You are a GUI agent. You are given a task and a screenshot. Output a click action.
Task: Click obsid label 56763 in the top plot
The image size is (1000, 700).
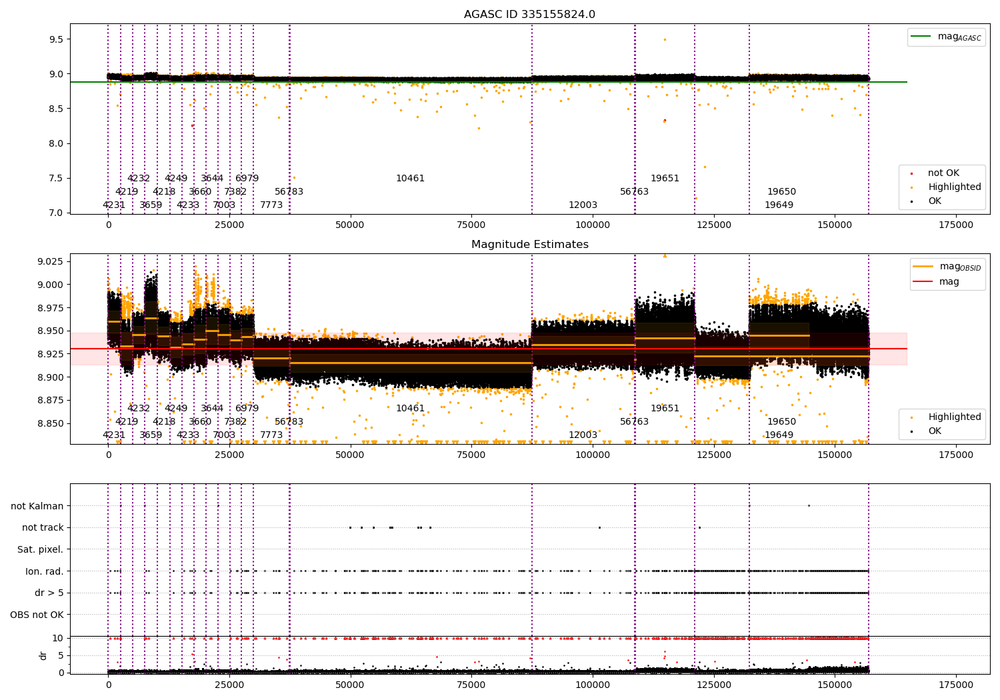[634, 192]
